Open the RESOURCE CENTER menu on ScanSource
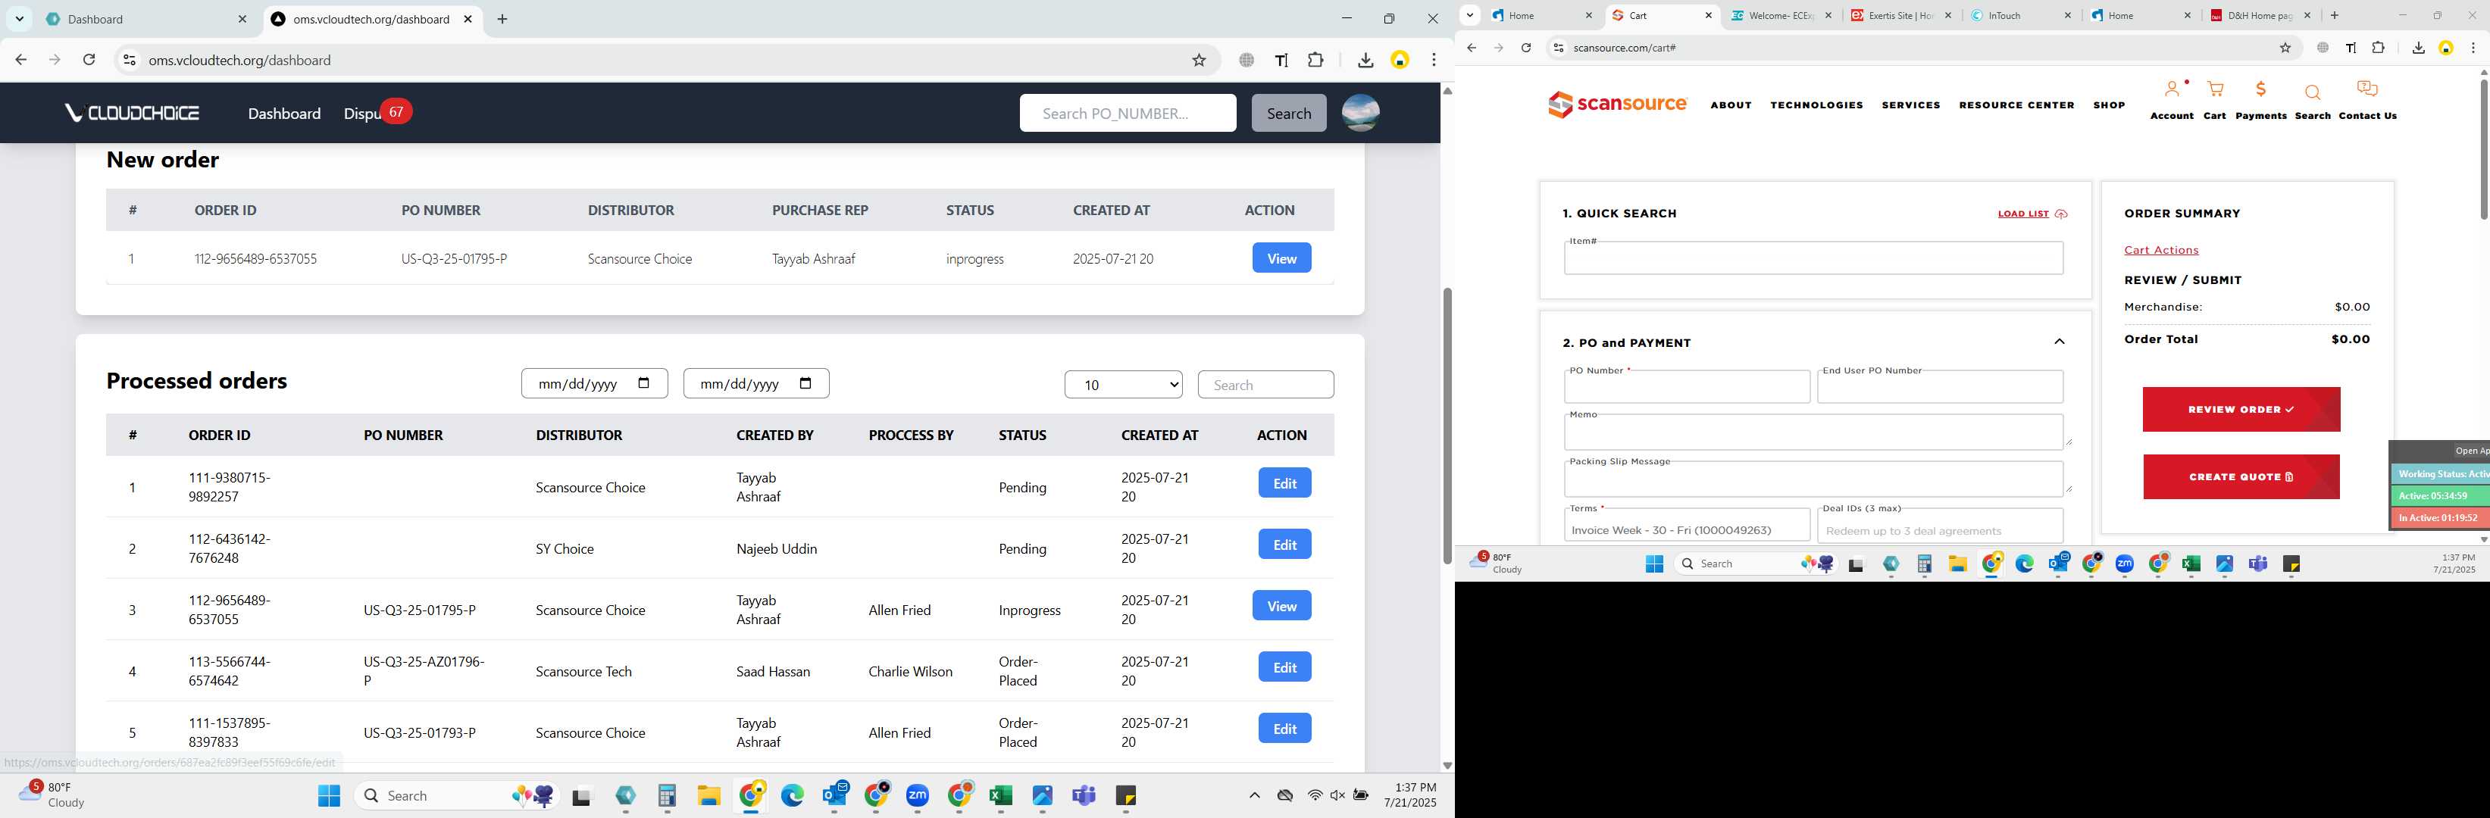This screenshot has width=2490, height=818. [x=2016, y=105]
